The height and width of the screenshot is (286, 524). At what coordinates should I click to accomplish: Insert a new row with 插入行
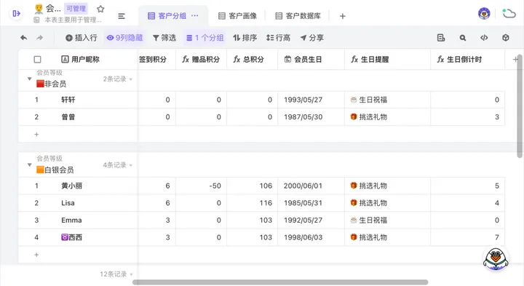82,38
